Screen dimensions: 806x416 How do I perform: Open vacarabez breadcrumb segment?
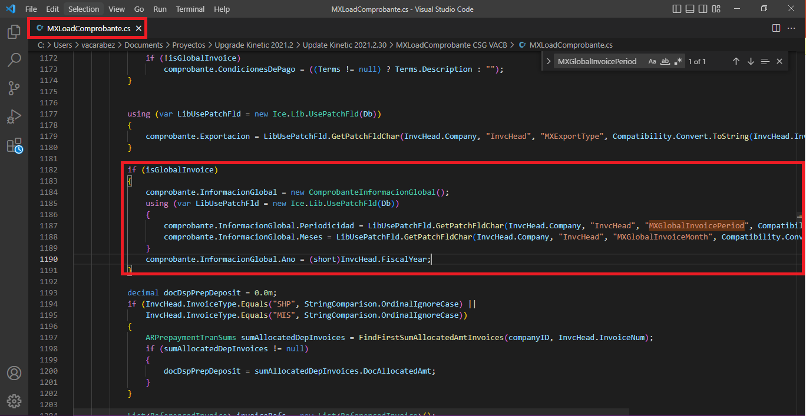pyautogui.click(x=98, y=45)
